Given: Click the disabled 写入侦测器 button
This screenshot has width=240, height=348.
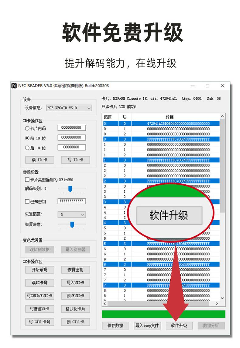Looking at the screenshot, I should (76, 249).
